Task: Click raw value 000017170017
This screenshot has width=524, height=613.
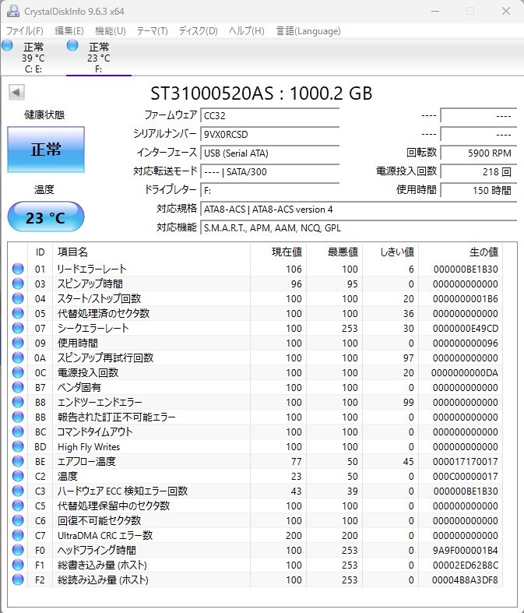Action: [x=465, y=462]
